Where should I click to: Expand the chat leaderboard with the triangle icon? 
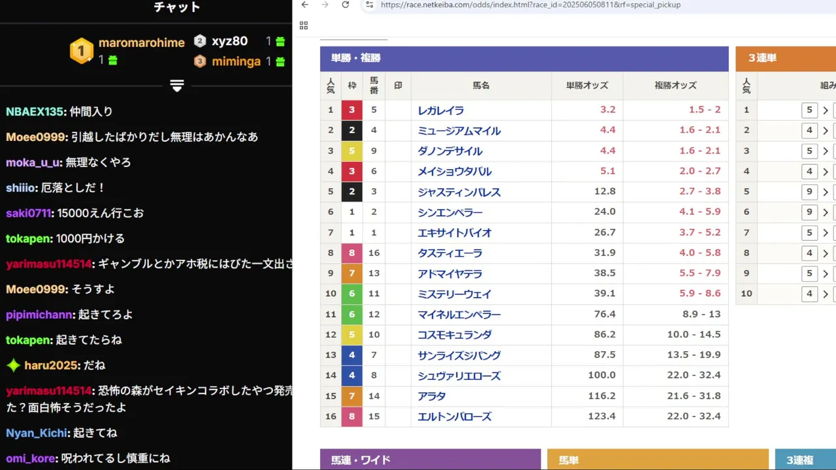tap(177, 86)
